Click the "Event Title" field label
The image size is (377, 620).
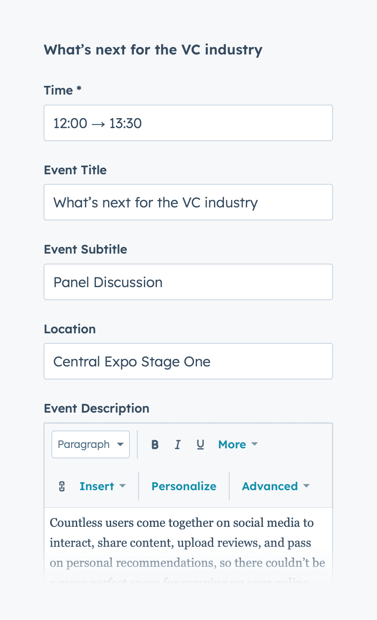75,170
